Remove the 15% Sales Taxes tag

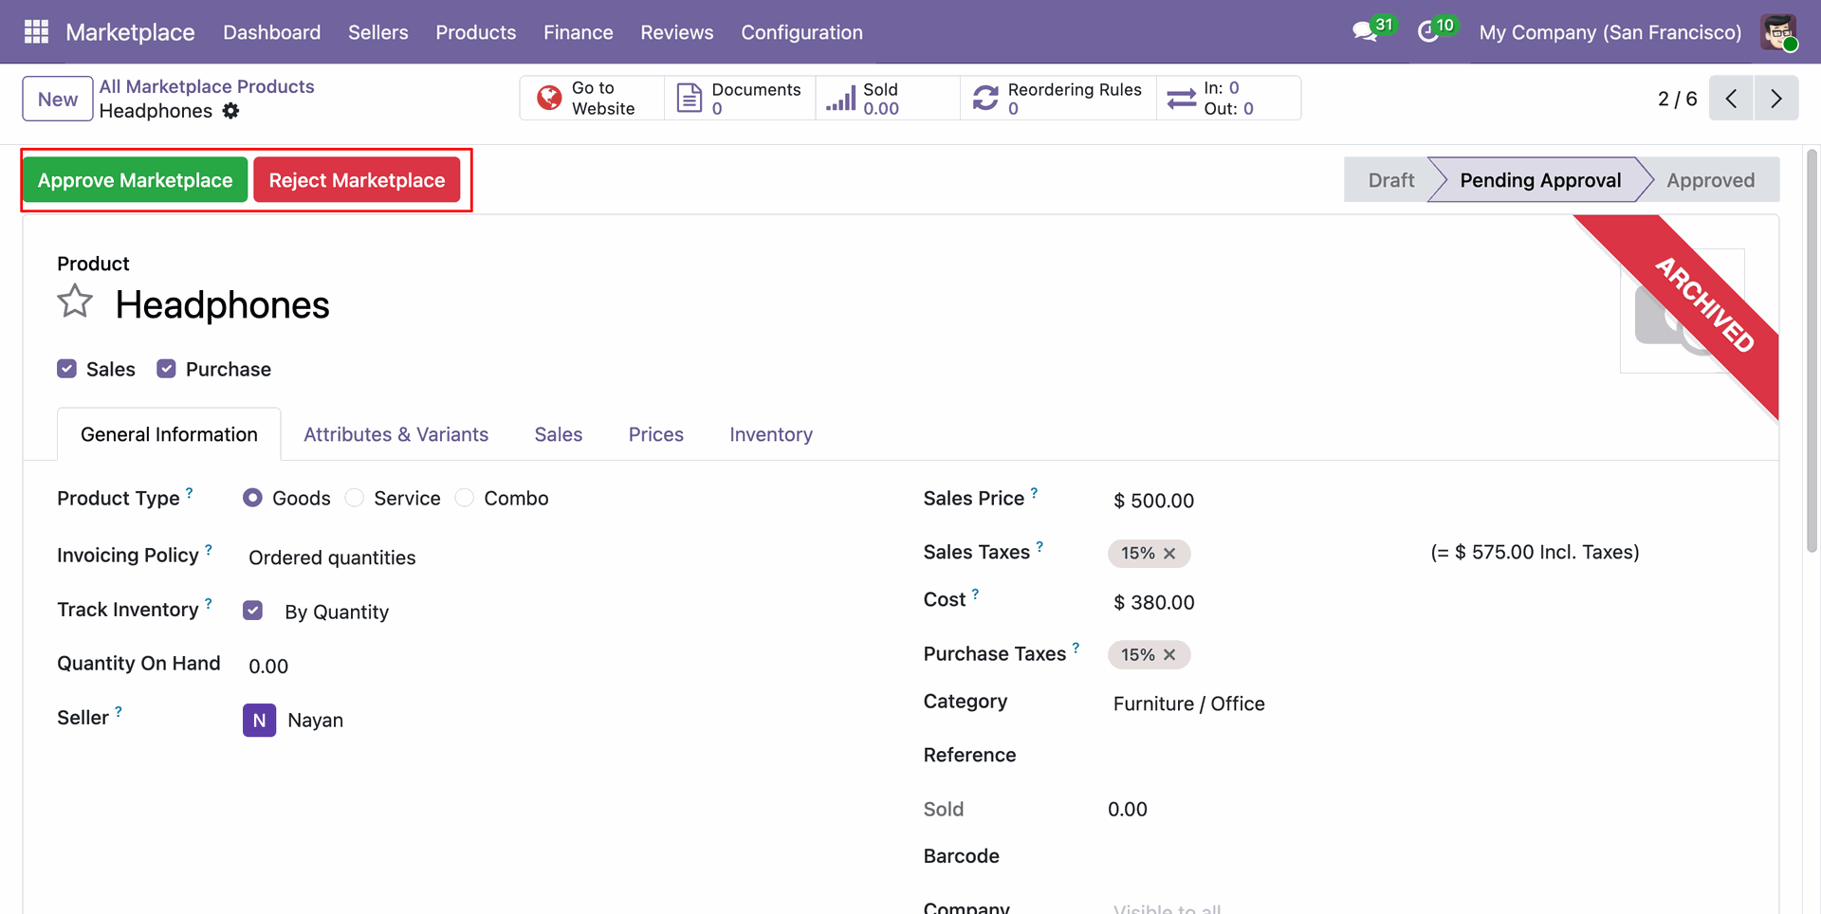[x=1169, y=554]
